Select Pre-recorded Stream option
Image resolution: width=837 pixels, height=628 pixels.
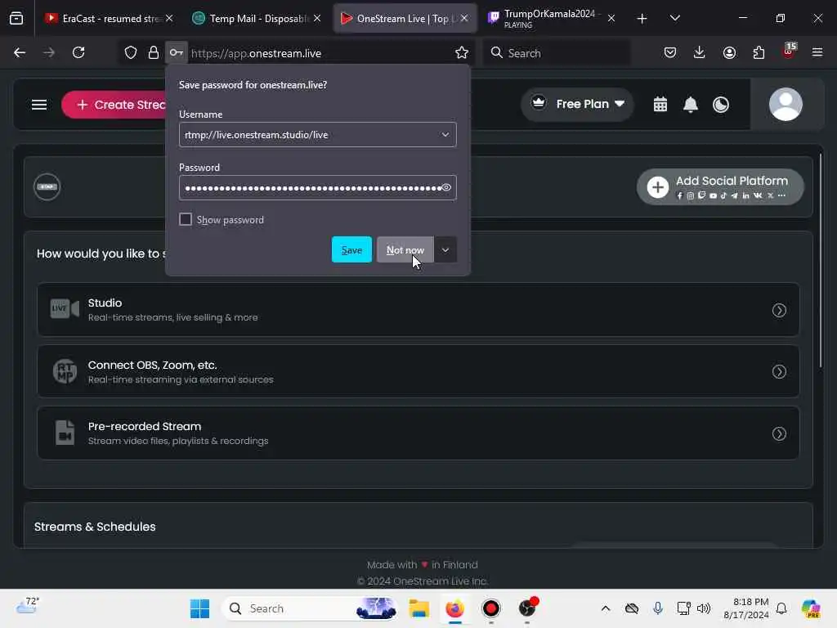coord(418,433)
